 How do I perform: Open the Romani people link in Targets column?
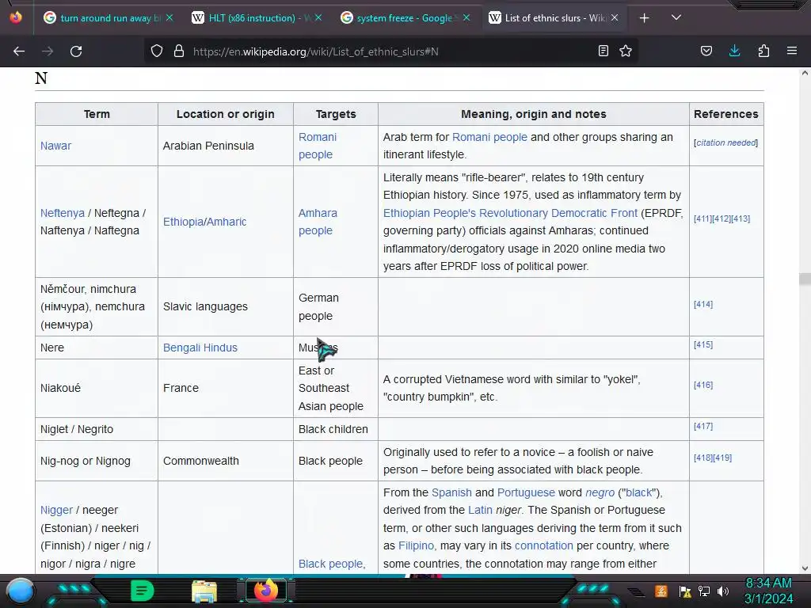(x=317, y=146)
